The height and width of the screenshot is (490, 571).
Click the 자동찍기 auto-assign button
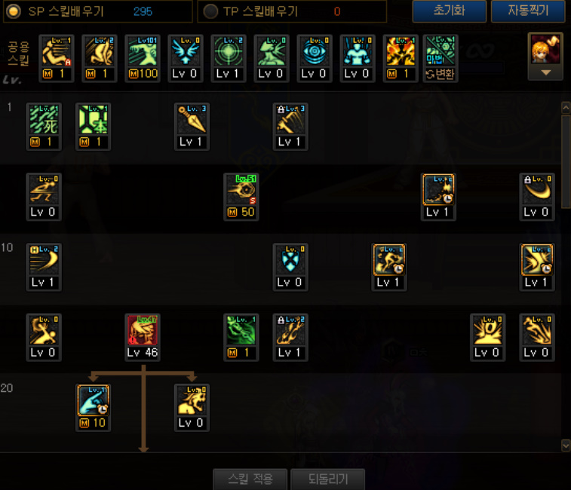pos(528,11)
